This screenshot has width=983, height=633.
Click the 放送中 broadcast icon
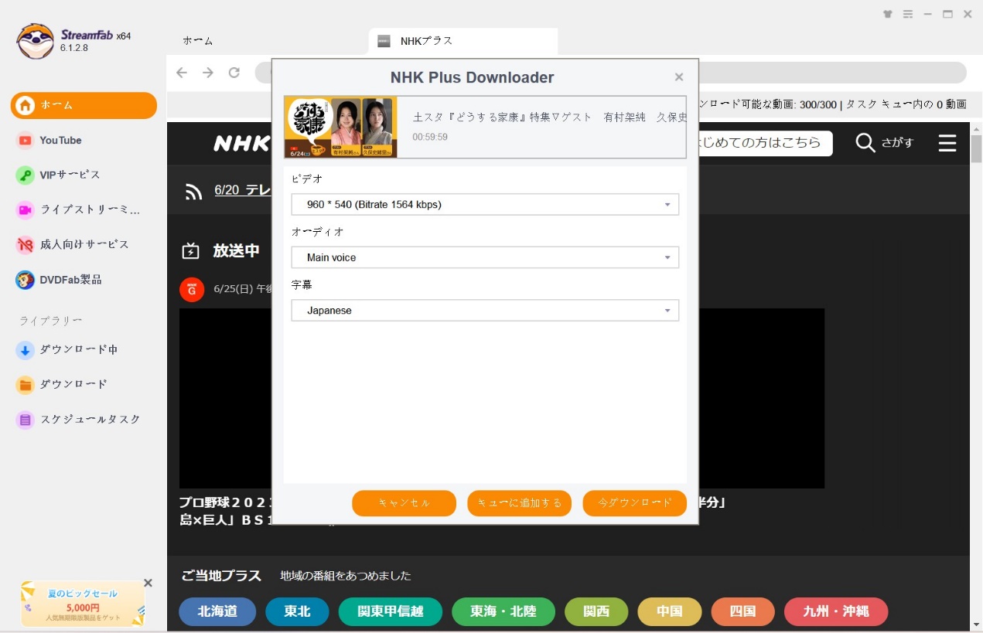190,251
